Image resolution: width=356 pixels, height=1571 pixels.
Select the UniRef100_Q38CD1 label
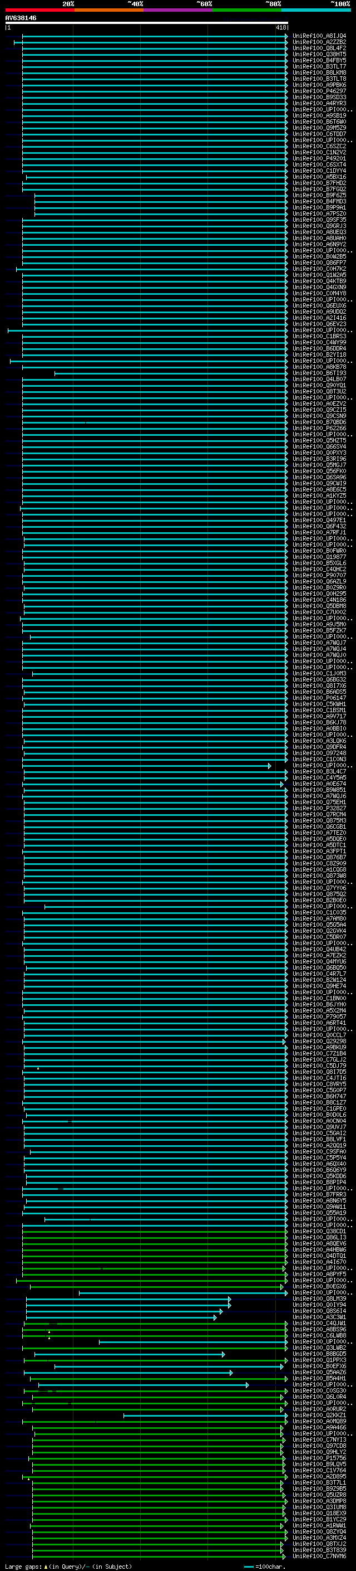tap(319, 1231)
